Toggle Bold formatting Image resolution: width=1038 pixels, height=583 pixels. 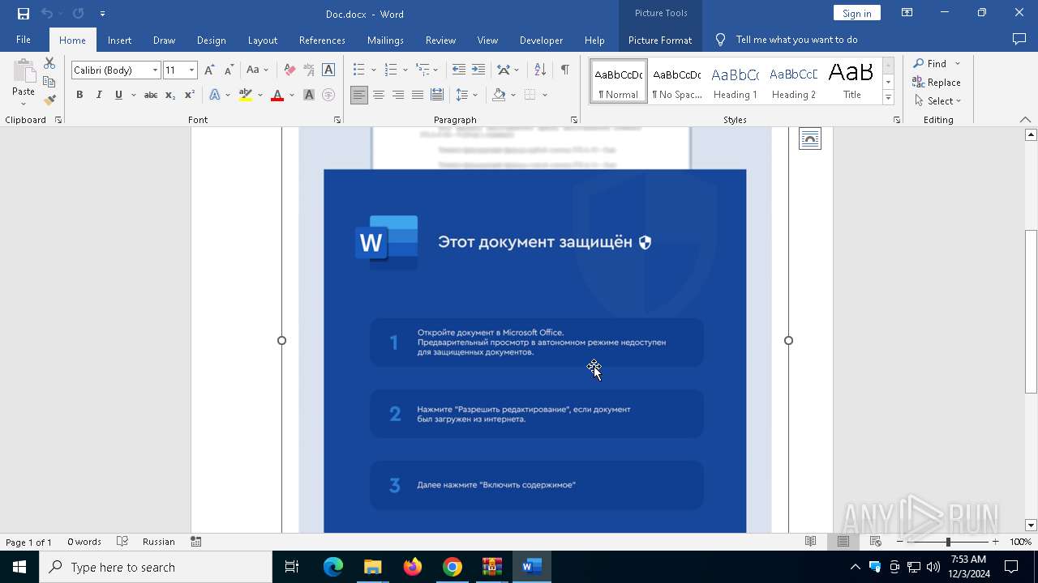click(79, 95)
